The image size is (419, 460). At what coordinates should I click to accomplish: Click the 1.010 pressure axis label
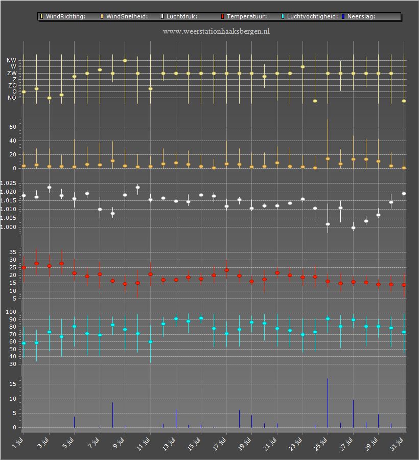tap(8, 209)
